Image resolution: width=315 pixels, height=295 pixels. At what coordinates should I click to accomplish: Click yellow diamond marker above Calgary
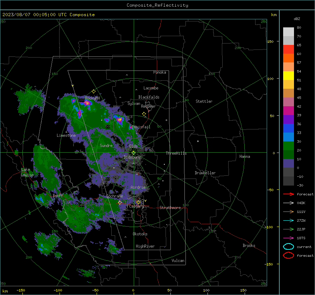(x=138, y=202)
